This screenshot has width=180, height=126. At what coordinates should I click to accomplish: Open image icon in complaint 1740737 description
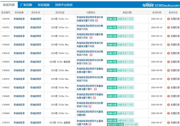(x=91, y=38)
